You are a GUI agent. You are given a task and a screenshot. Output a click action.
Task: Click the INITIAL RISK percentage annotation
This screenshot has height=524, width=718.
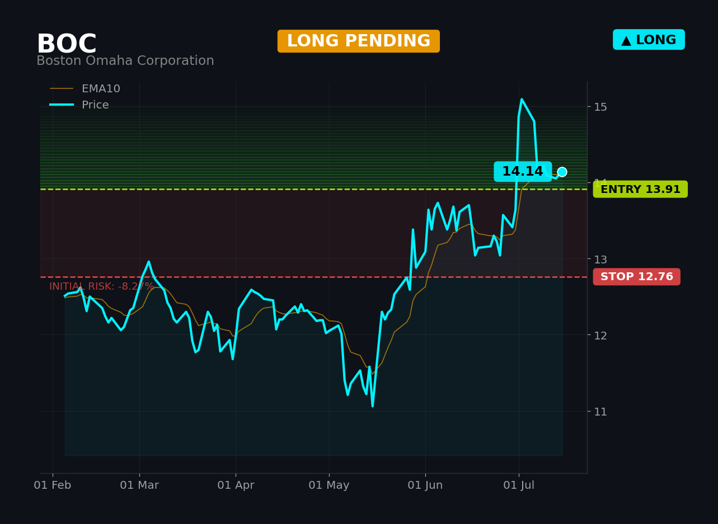coord(101,286)
